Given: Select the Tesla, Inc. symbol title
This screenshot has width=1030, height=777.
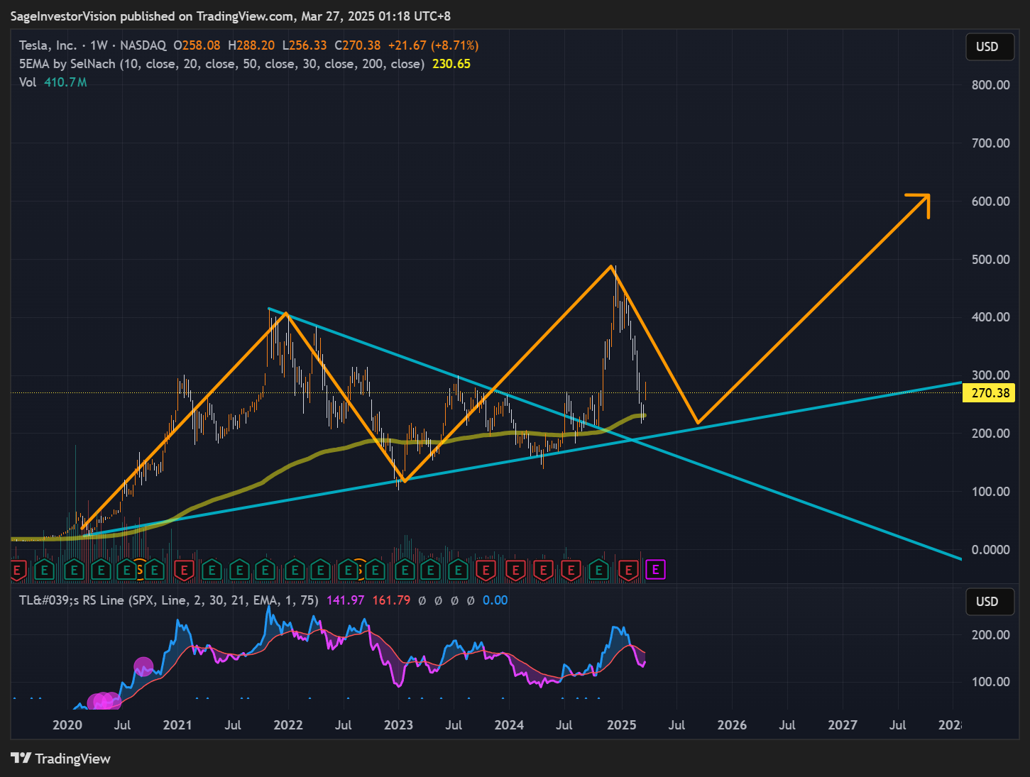Looking at the screenshot, I should (x=48, y=45).
